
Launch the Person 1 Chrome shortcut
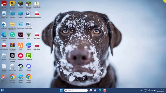[x=12, y=77]
